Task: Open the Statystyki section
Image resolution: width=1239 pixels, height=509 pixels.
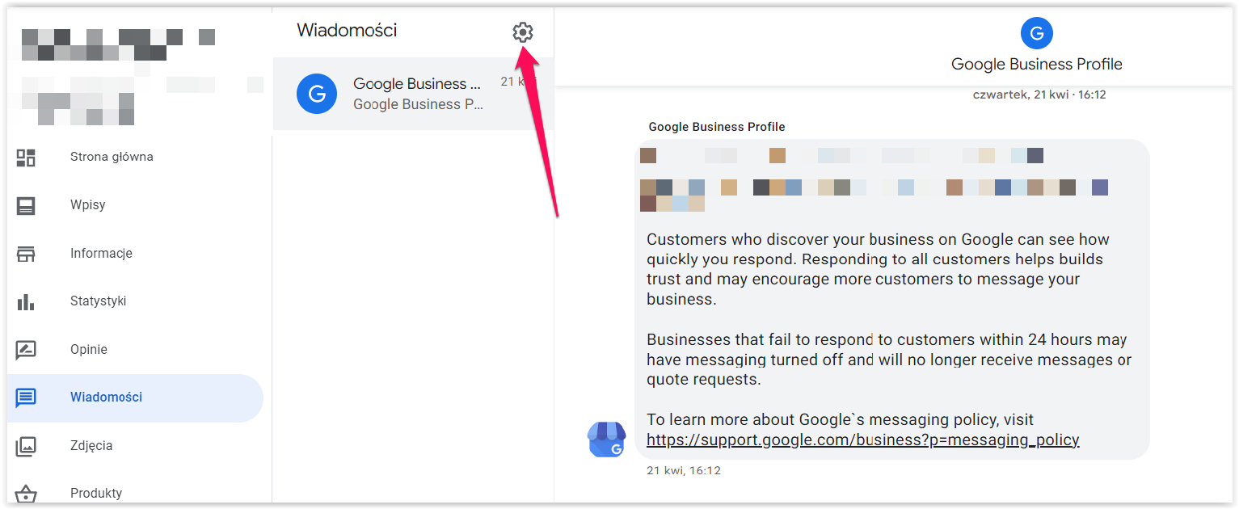Action: pyautogui.click(x=99, y=301)
